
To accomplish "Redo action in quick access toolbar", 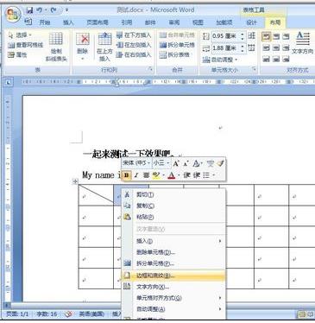I will (54, 10).
